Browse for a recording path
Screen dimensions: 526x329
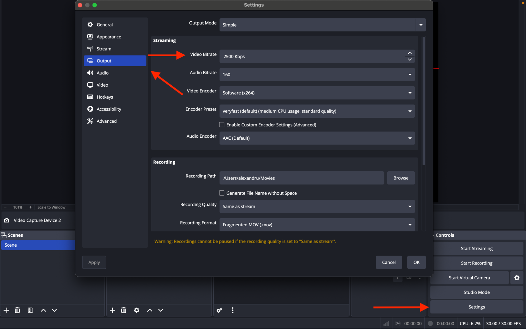coord(401,178)
